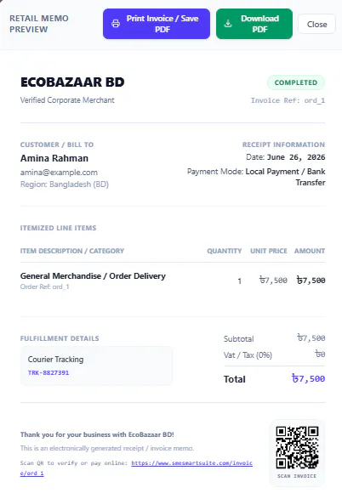Click customer email amina@example.com

pos(59,173)
